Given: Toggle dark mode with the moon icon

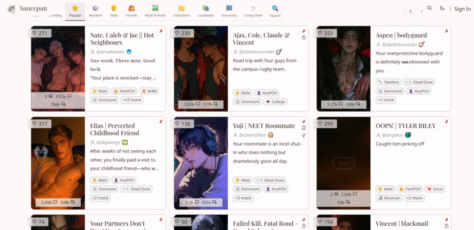Looking at the screenshot, I should [442, 9].
